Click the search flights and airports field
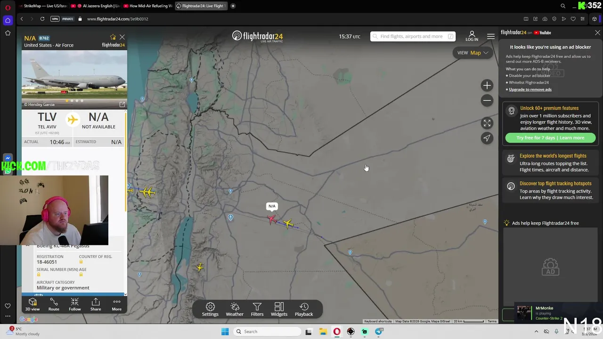The width and height of the screenshot is (603, 339). [413, 36]
